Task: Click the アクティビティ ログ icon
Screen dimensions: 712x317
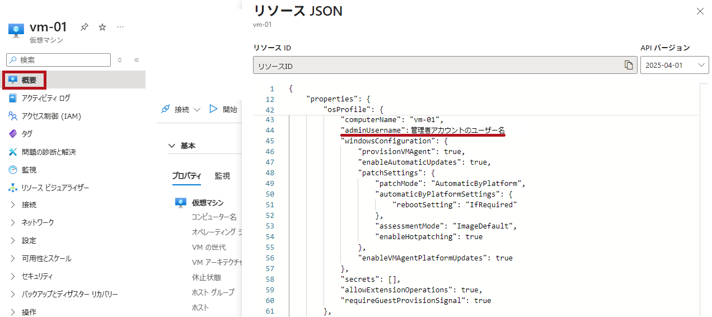Action: 13,98
